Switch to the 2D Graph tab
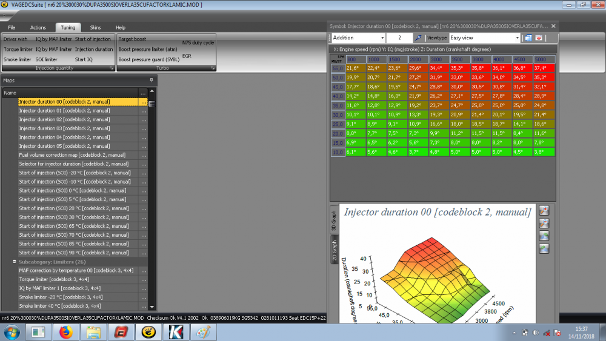This screenshot has height=341, width=606. pos(335,250)
